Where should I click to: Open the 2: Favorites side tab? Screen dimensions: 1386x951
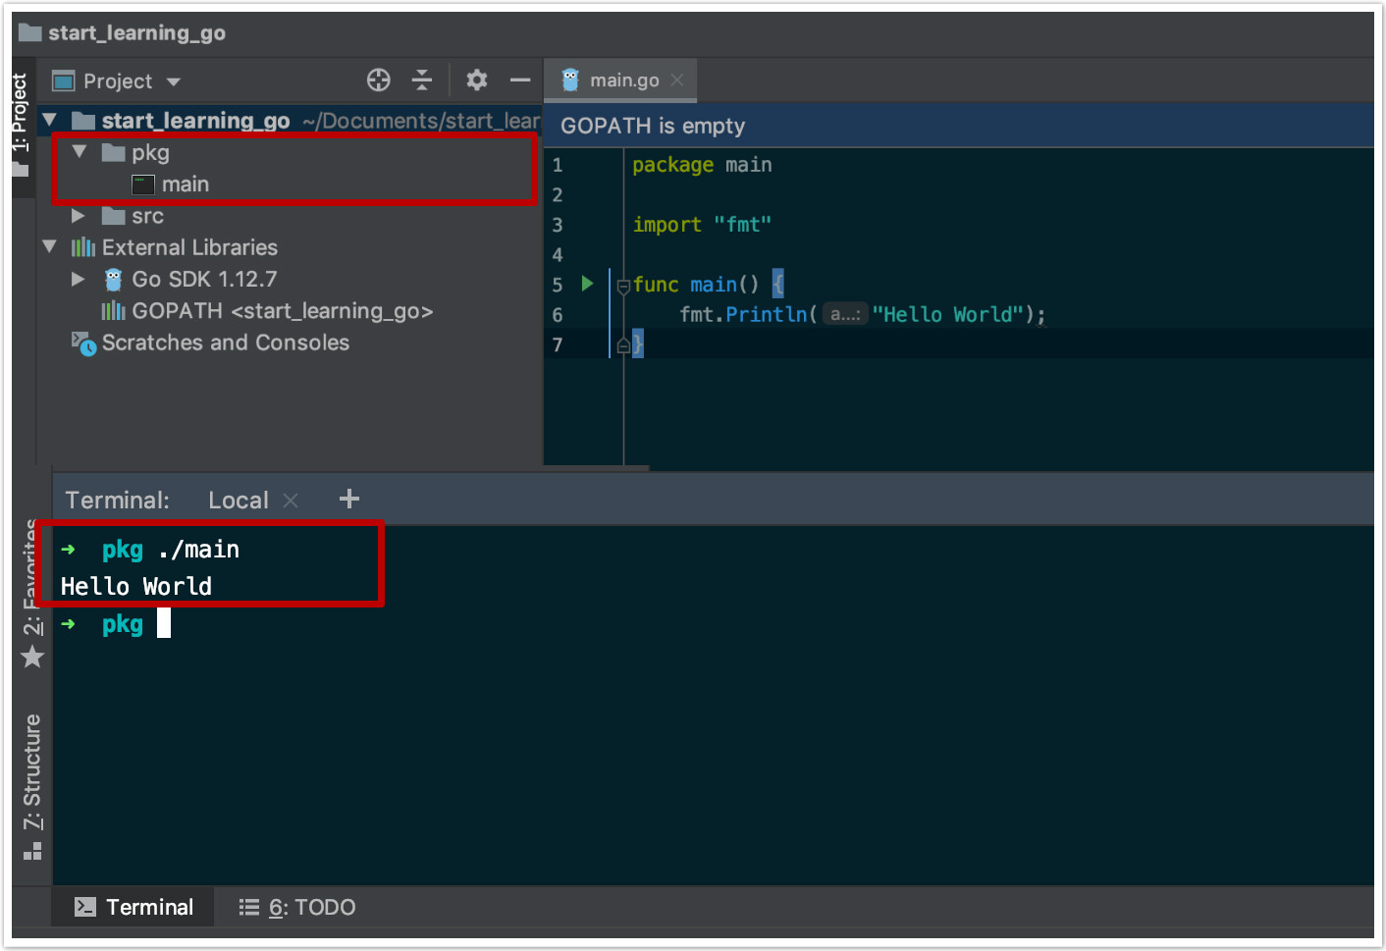32,593
